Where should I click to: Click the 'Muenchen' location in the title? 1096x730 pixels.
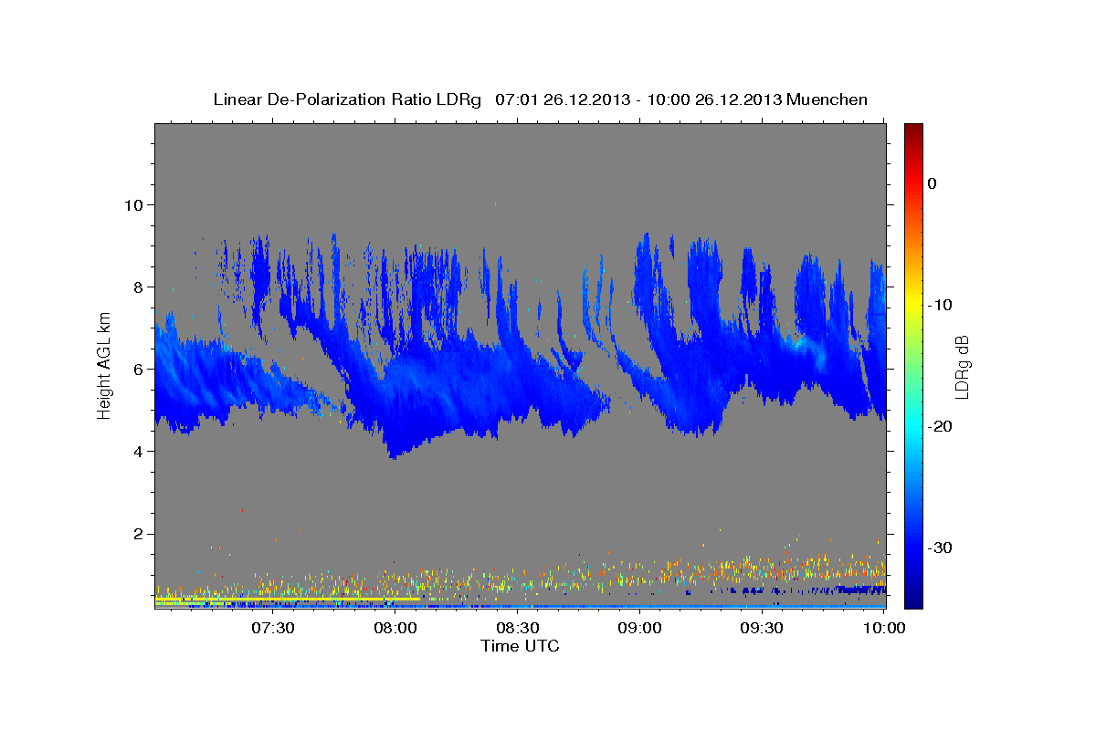[827, 99]
